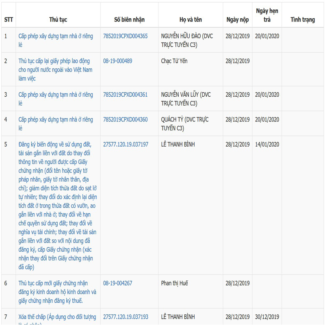Open receipt number 27577.120.19.037197
Viewport: 325px width, 325px height.
[x=126, y=144]
